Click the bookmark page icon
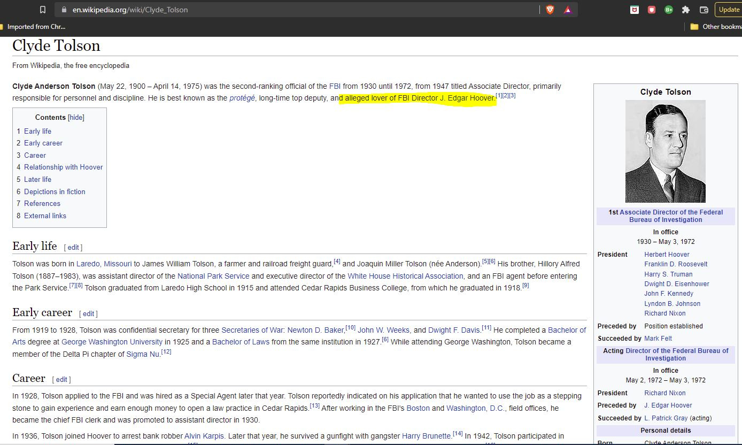Image resolution: width=742 pixels, height=445 pixels. pyautogui.click(x=43, y=10)
